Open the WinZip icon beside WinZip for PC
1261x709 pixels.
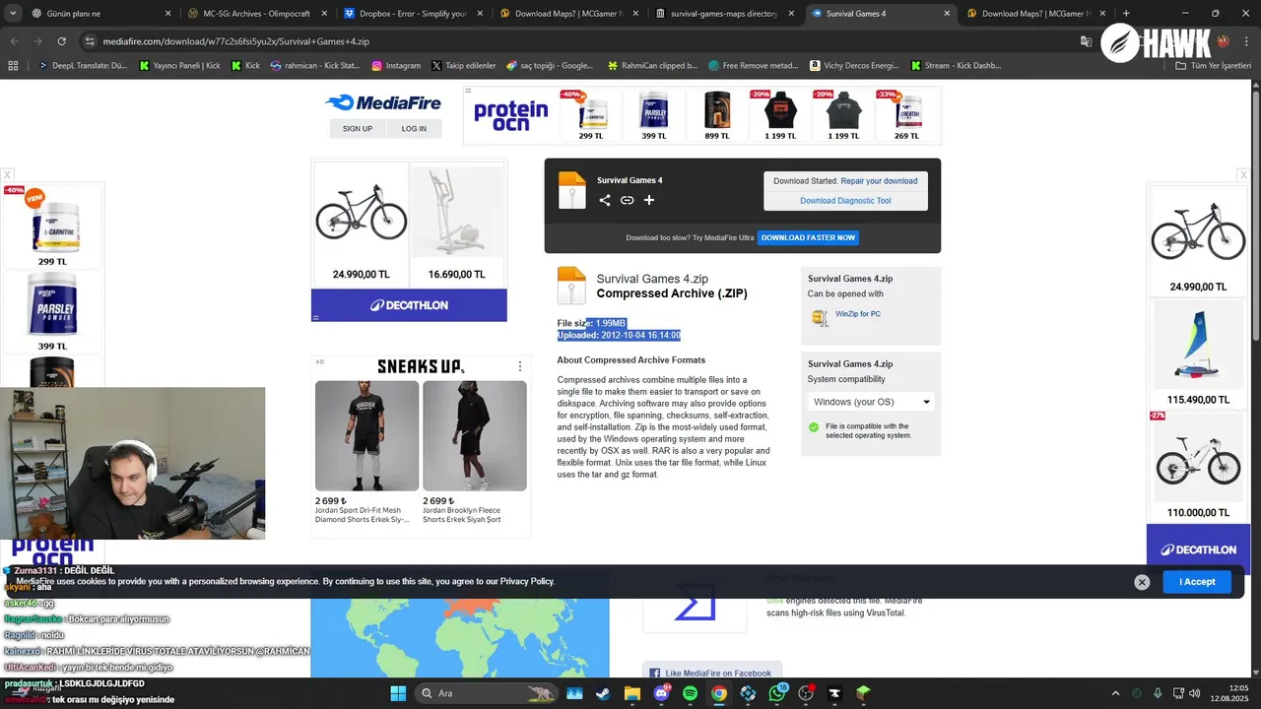(x=820, y=317)
